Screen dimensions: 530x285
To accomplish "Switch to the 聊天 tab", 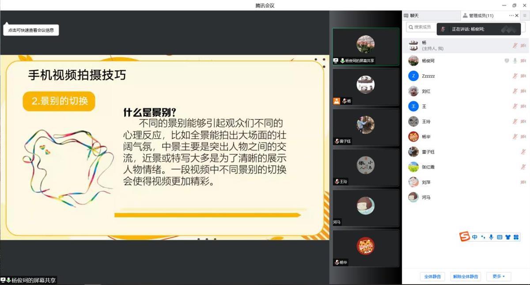I will coord(411,15).
